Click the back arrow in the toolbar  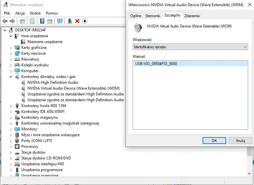pyautogui.click(x=5, y=21)
